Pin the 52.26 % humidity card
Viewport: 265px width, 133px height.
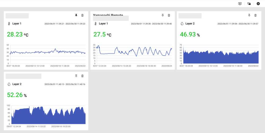tap(76, 76)
